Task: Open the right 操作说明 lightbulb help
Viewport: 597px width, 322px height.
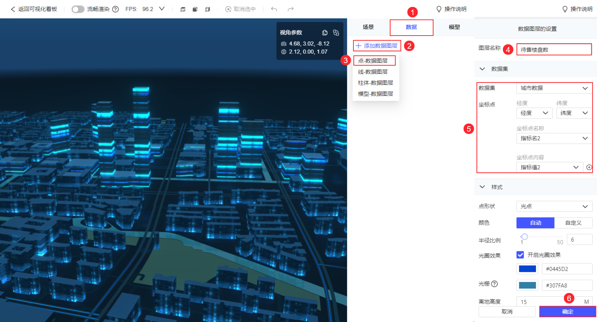Action: point(577,9)
